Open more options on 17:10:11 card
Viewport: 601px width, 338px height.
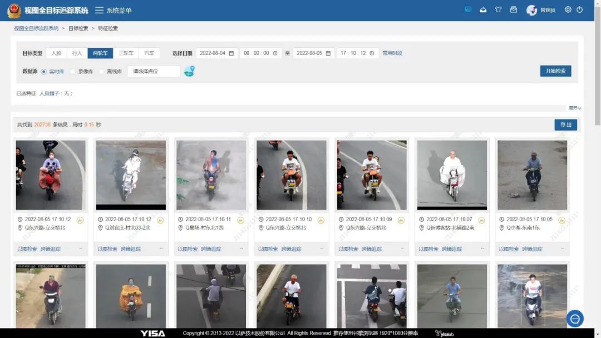tap(242, 249)
